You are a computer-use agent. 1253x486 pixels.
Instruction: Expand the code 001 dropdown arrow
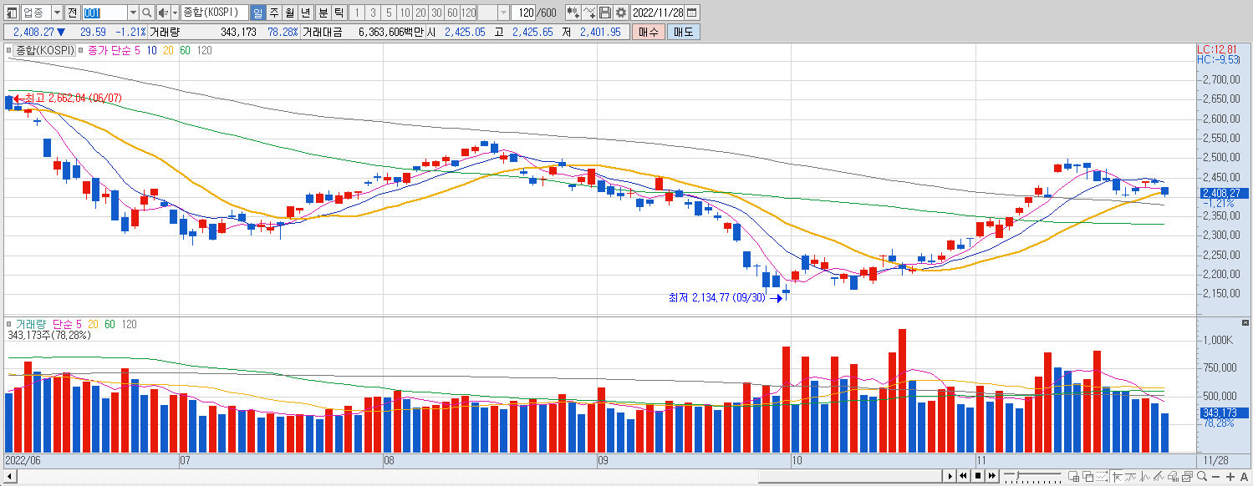pos(133,13)
